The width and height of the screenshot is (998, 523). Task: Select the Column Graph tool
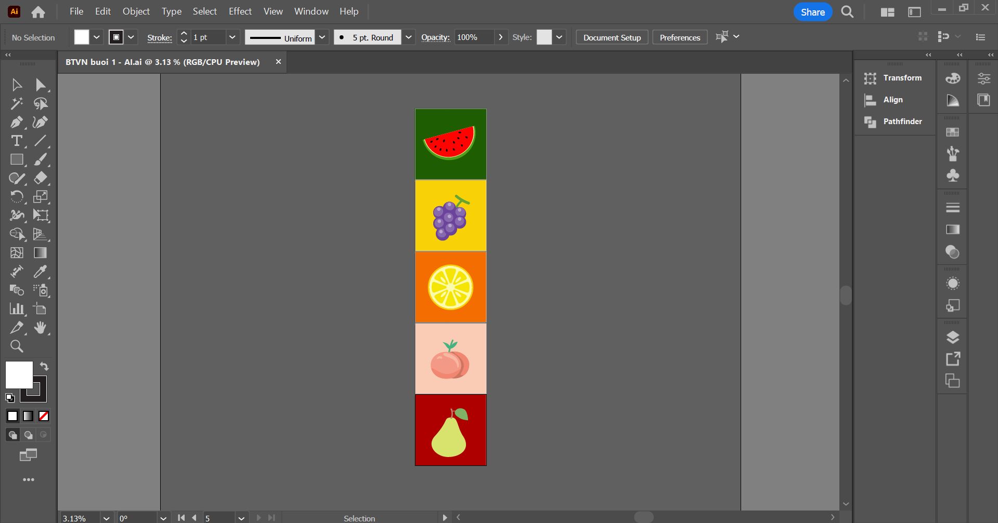click(17, 309)
